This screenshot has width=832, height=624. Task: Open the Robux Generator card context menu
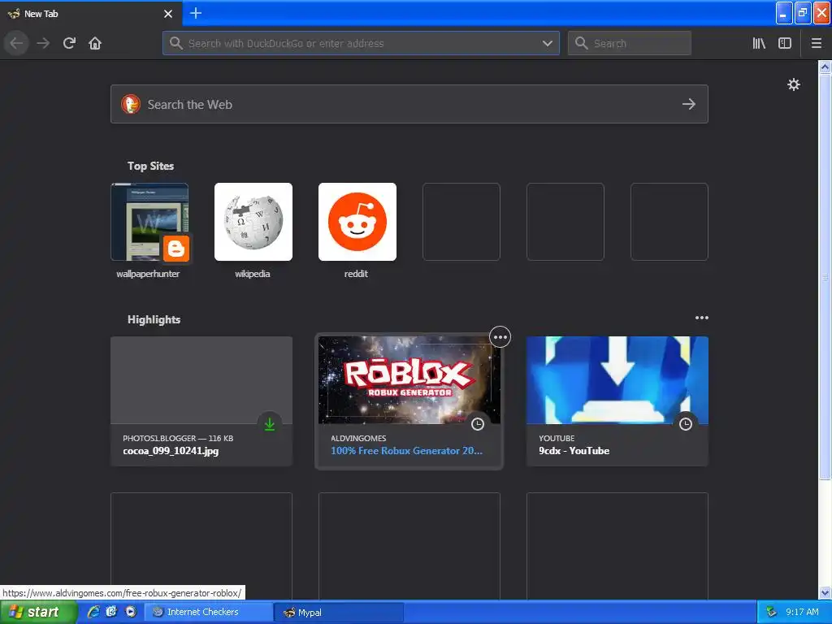coord(500,337)
